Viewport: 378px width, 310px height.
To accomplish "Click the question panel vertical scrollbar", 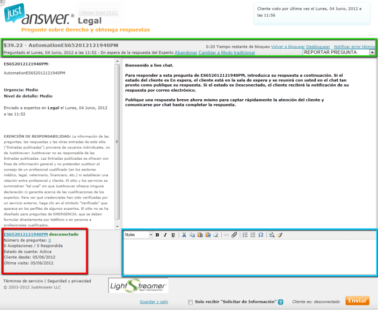I will [x=117, y=140].
